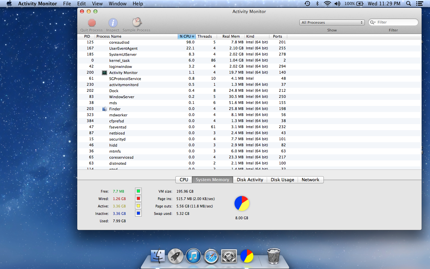Select the Finder process row icon
The height and width of the screenshot is (269, 430).
(104, 109)
